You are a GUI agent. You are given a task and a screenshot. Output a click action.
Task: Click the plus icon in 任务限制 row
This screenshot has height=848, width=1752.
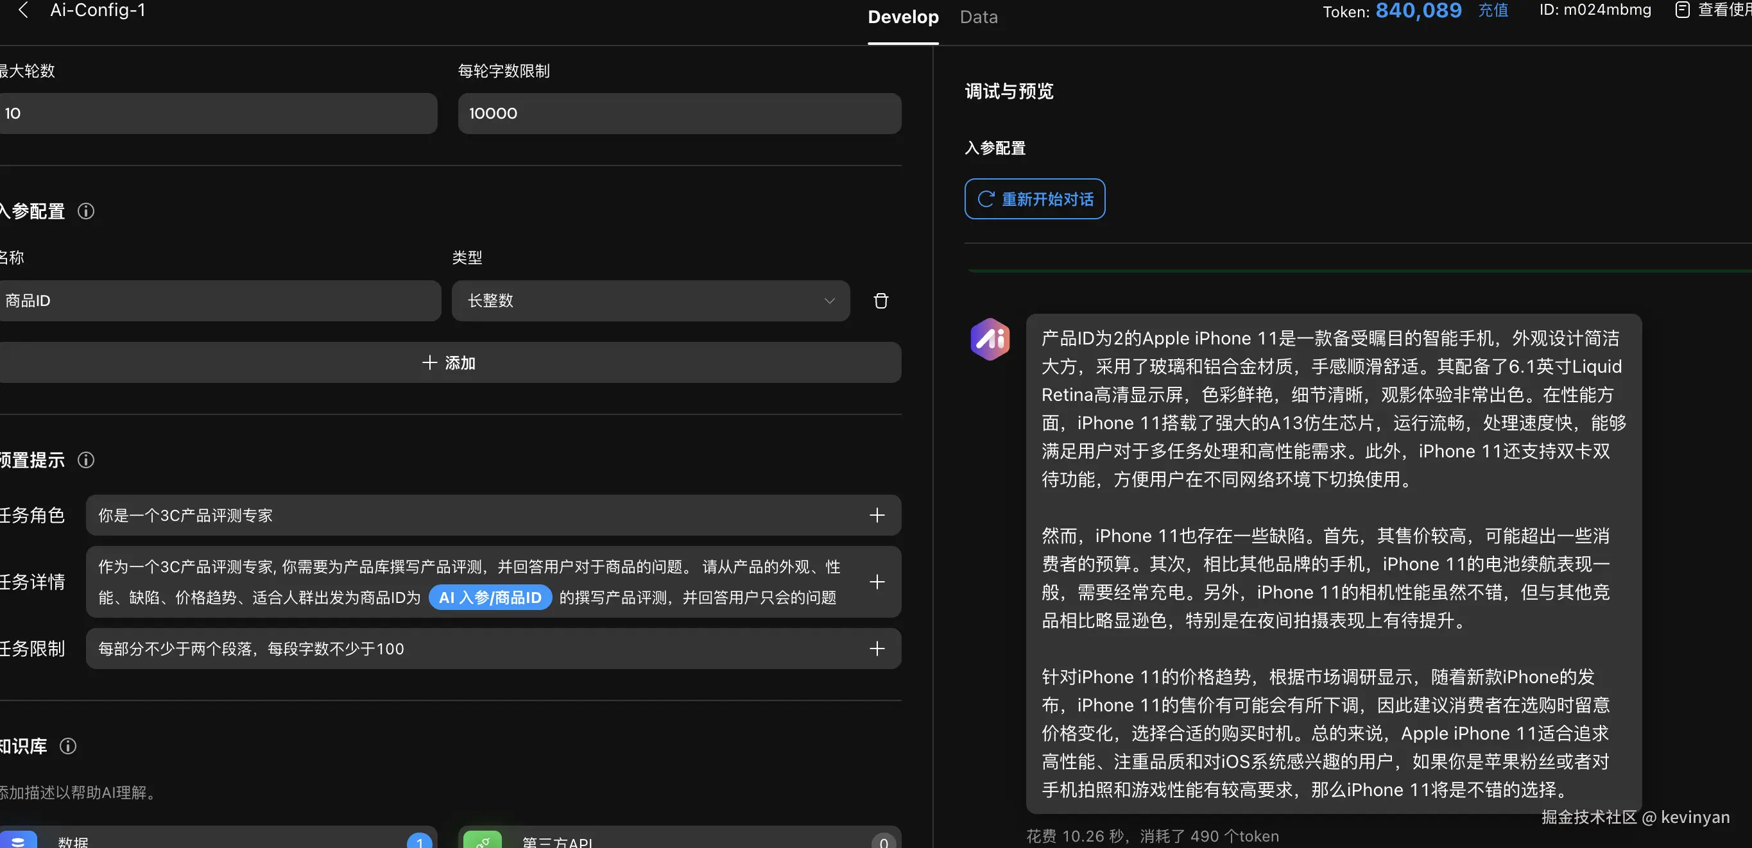click(877, 649)
